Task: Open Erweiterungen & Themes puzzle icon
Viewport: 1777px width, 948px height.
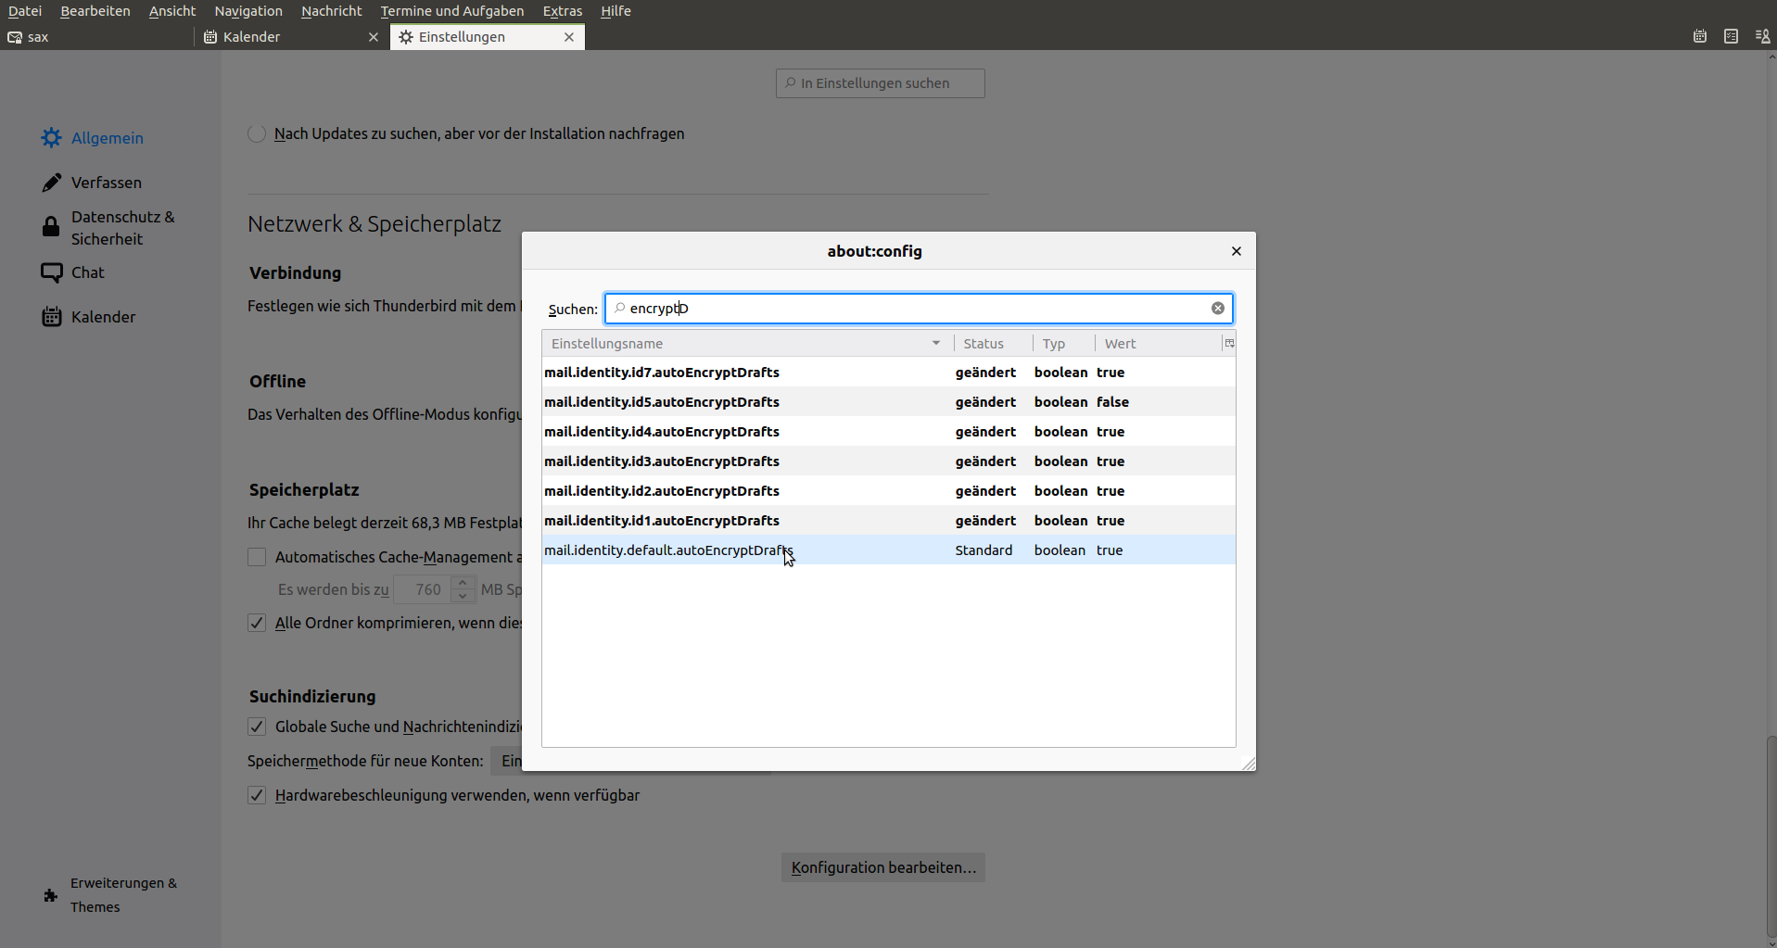Action: click(51, 895)
